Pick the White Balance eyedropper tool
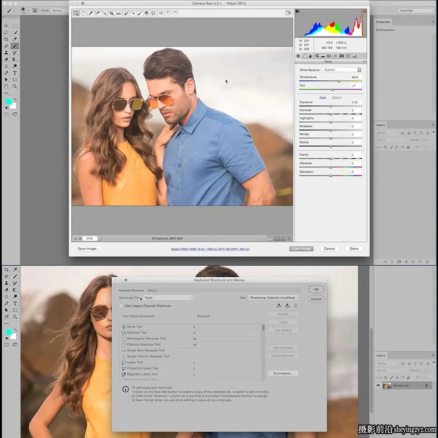438x438 pixels. tap(90, 13)
